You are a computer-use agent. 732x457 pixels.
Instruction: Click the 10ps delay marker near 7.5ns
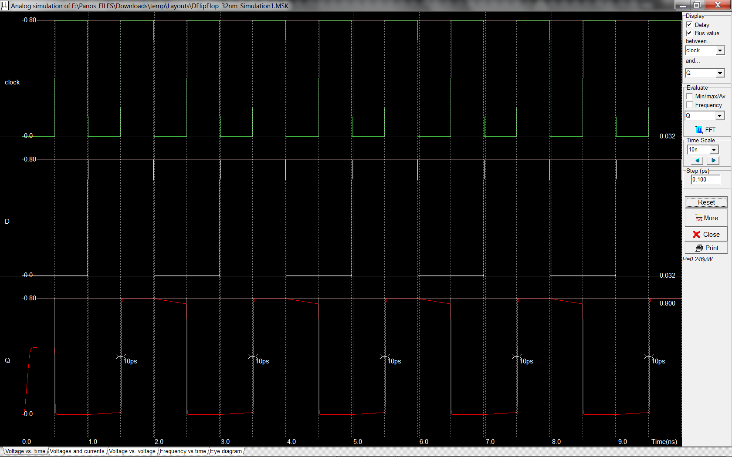(526, 361)
